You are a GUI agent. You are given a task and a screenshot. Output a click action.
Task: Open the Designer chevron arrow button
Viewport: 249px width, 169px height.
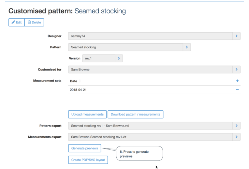[237, 36]
